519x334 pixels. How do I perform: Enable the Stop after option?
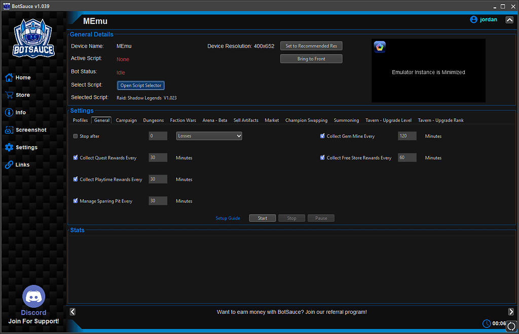pos(75,136)
